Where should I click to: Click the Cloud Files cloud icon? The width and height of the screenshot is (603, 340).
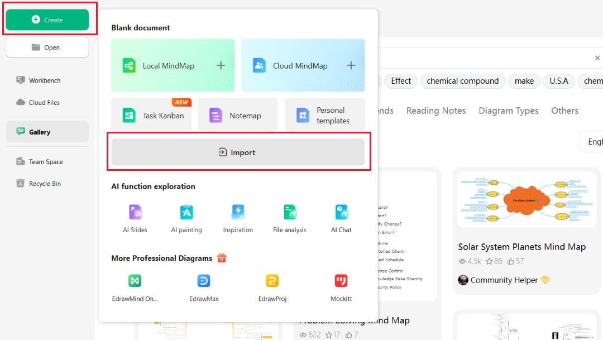[x=21, y=102]
